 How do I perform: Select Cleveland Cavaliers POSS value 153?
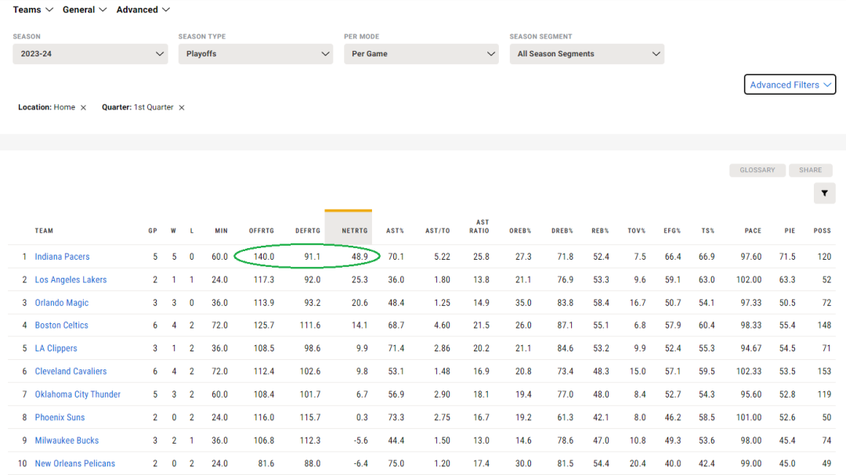pos(824,372)
